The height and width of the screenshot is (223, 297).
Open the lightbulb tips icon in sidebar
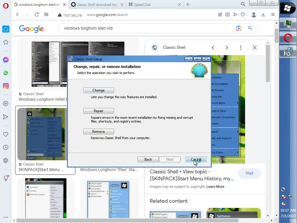pos(6,178)
